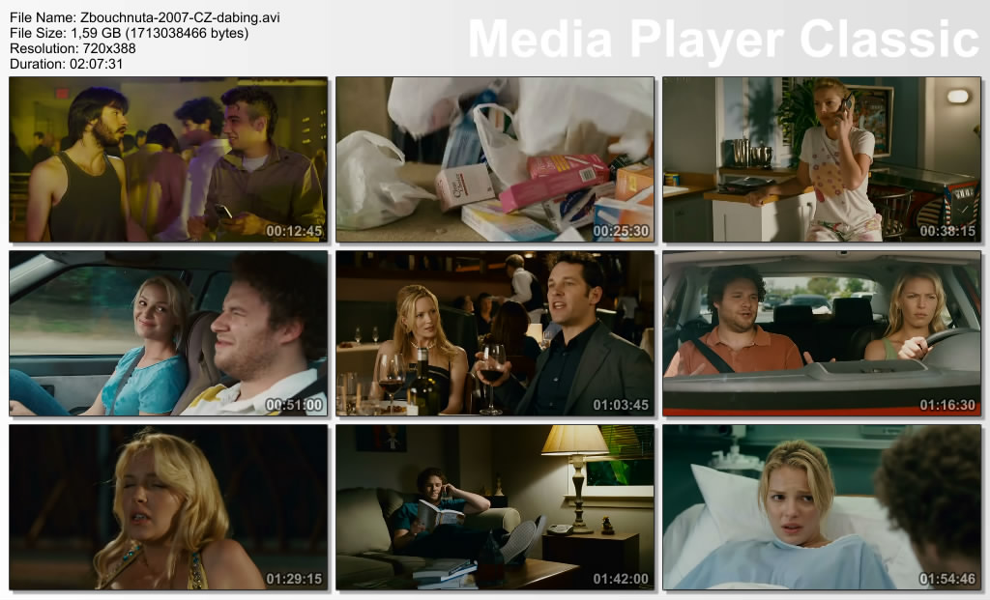Click the Media Player Classic watermark
990x600 pixels.
(x=724, y=40)
